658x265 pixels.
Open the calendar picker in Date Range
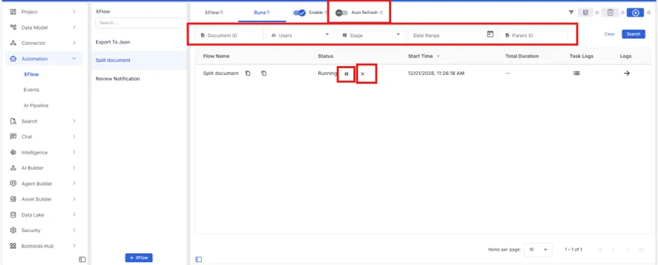click(490, 34)
